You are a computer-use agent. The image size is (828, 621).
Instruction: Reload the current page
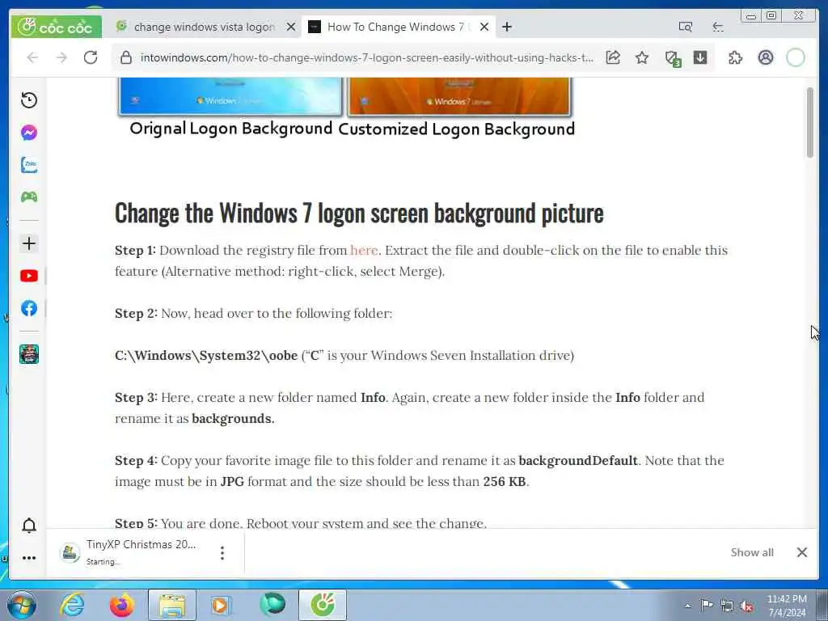91,57
